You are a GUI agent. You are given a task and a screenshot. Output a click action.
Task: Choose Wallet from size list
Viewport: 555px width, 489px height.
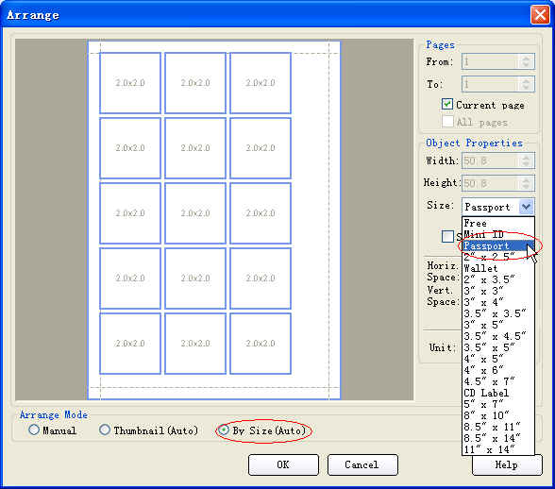(498, 268)
